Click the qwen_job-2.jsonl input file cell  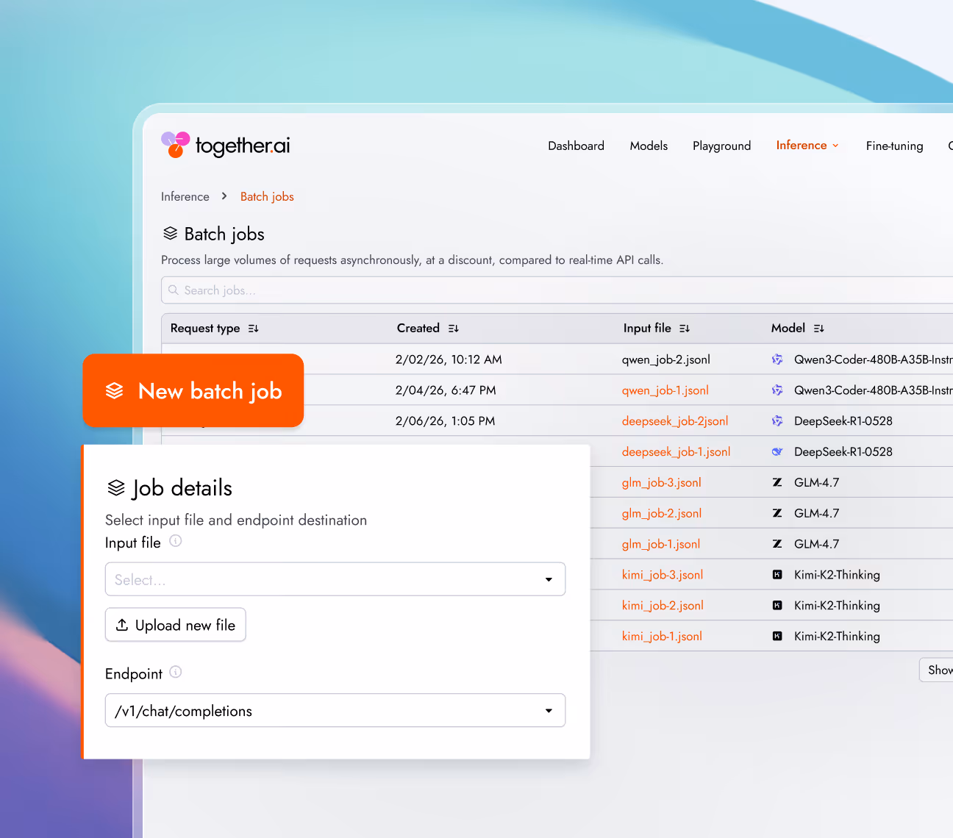[666, 359]
